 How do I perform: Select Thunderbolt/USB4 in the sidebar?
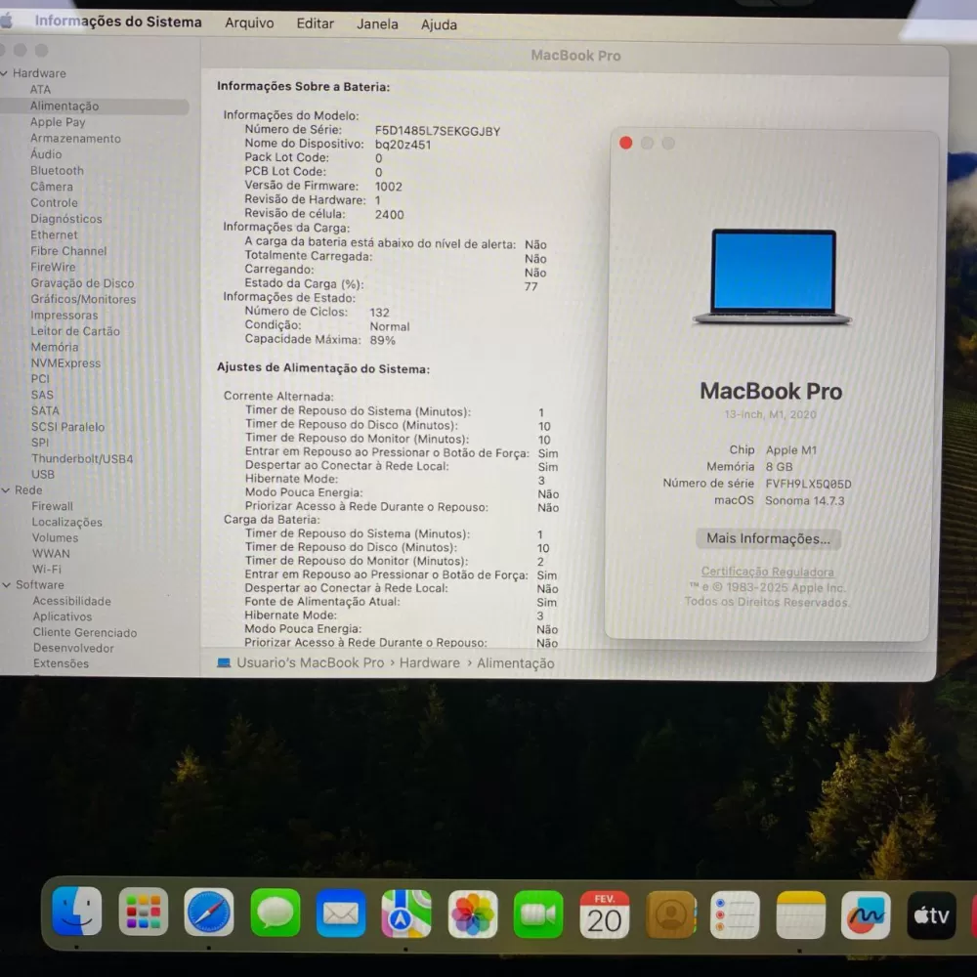coord(82,458)
